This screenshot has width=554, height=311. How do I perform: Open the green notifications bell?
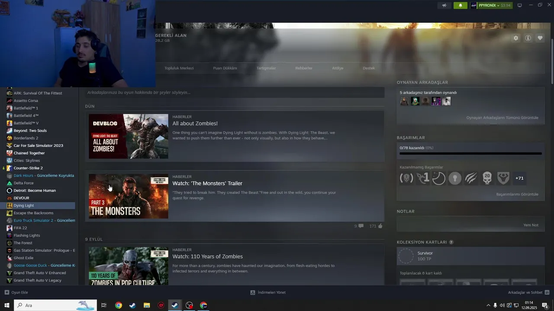[461, 5]
